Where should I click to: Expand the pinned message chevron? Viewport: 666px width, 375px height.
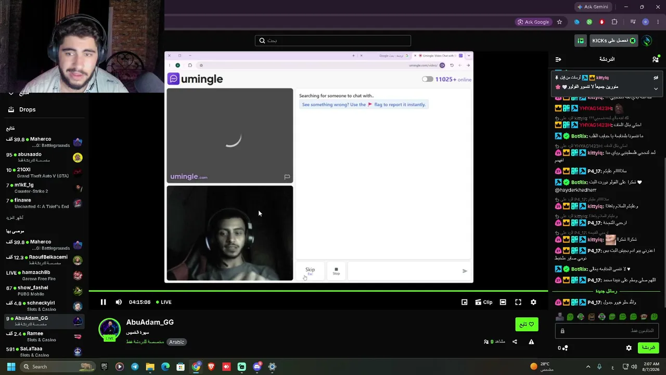coord(656,89)
